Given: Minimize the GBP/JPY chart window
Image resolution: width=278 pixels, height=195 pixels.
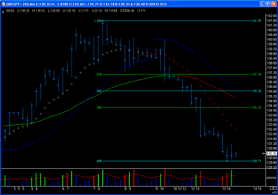Looking at the screenshot, I should click(x=262, y=4).
